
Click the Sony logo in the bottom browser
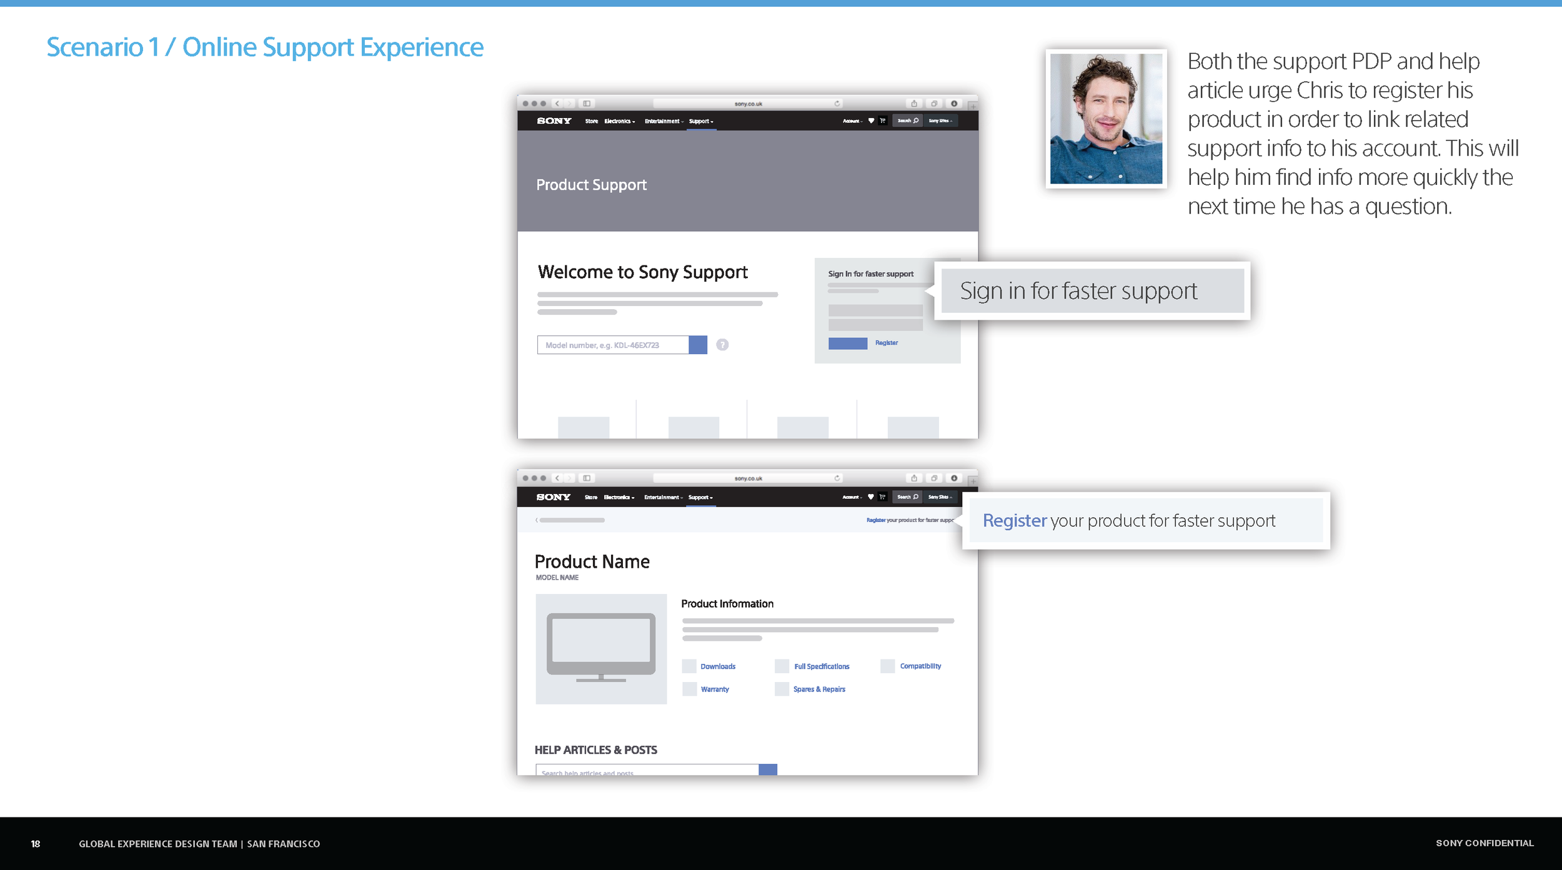coord(554,497)
